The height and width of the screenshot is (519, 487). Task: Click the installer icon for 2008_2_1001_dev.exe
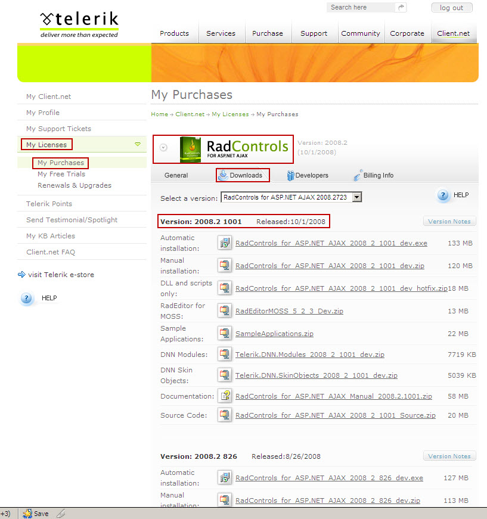[x=225, y=243]
